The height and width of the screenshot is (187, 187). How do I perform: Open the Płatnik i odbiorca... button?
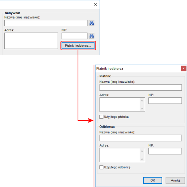pyautogui.click(x=78, y=46)
